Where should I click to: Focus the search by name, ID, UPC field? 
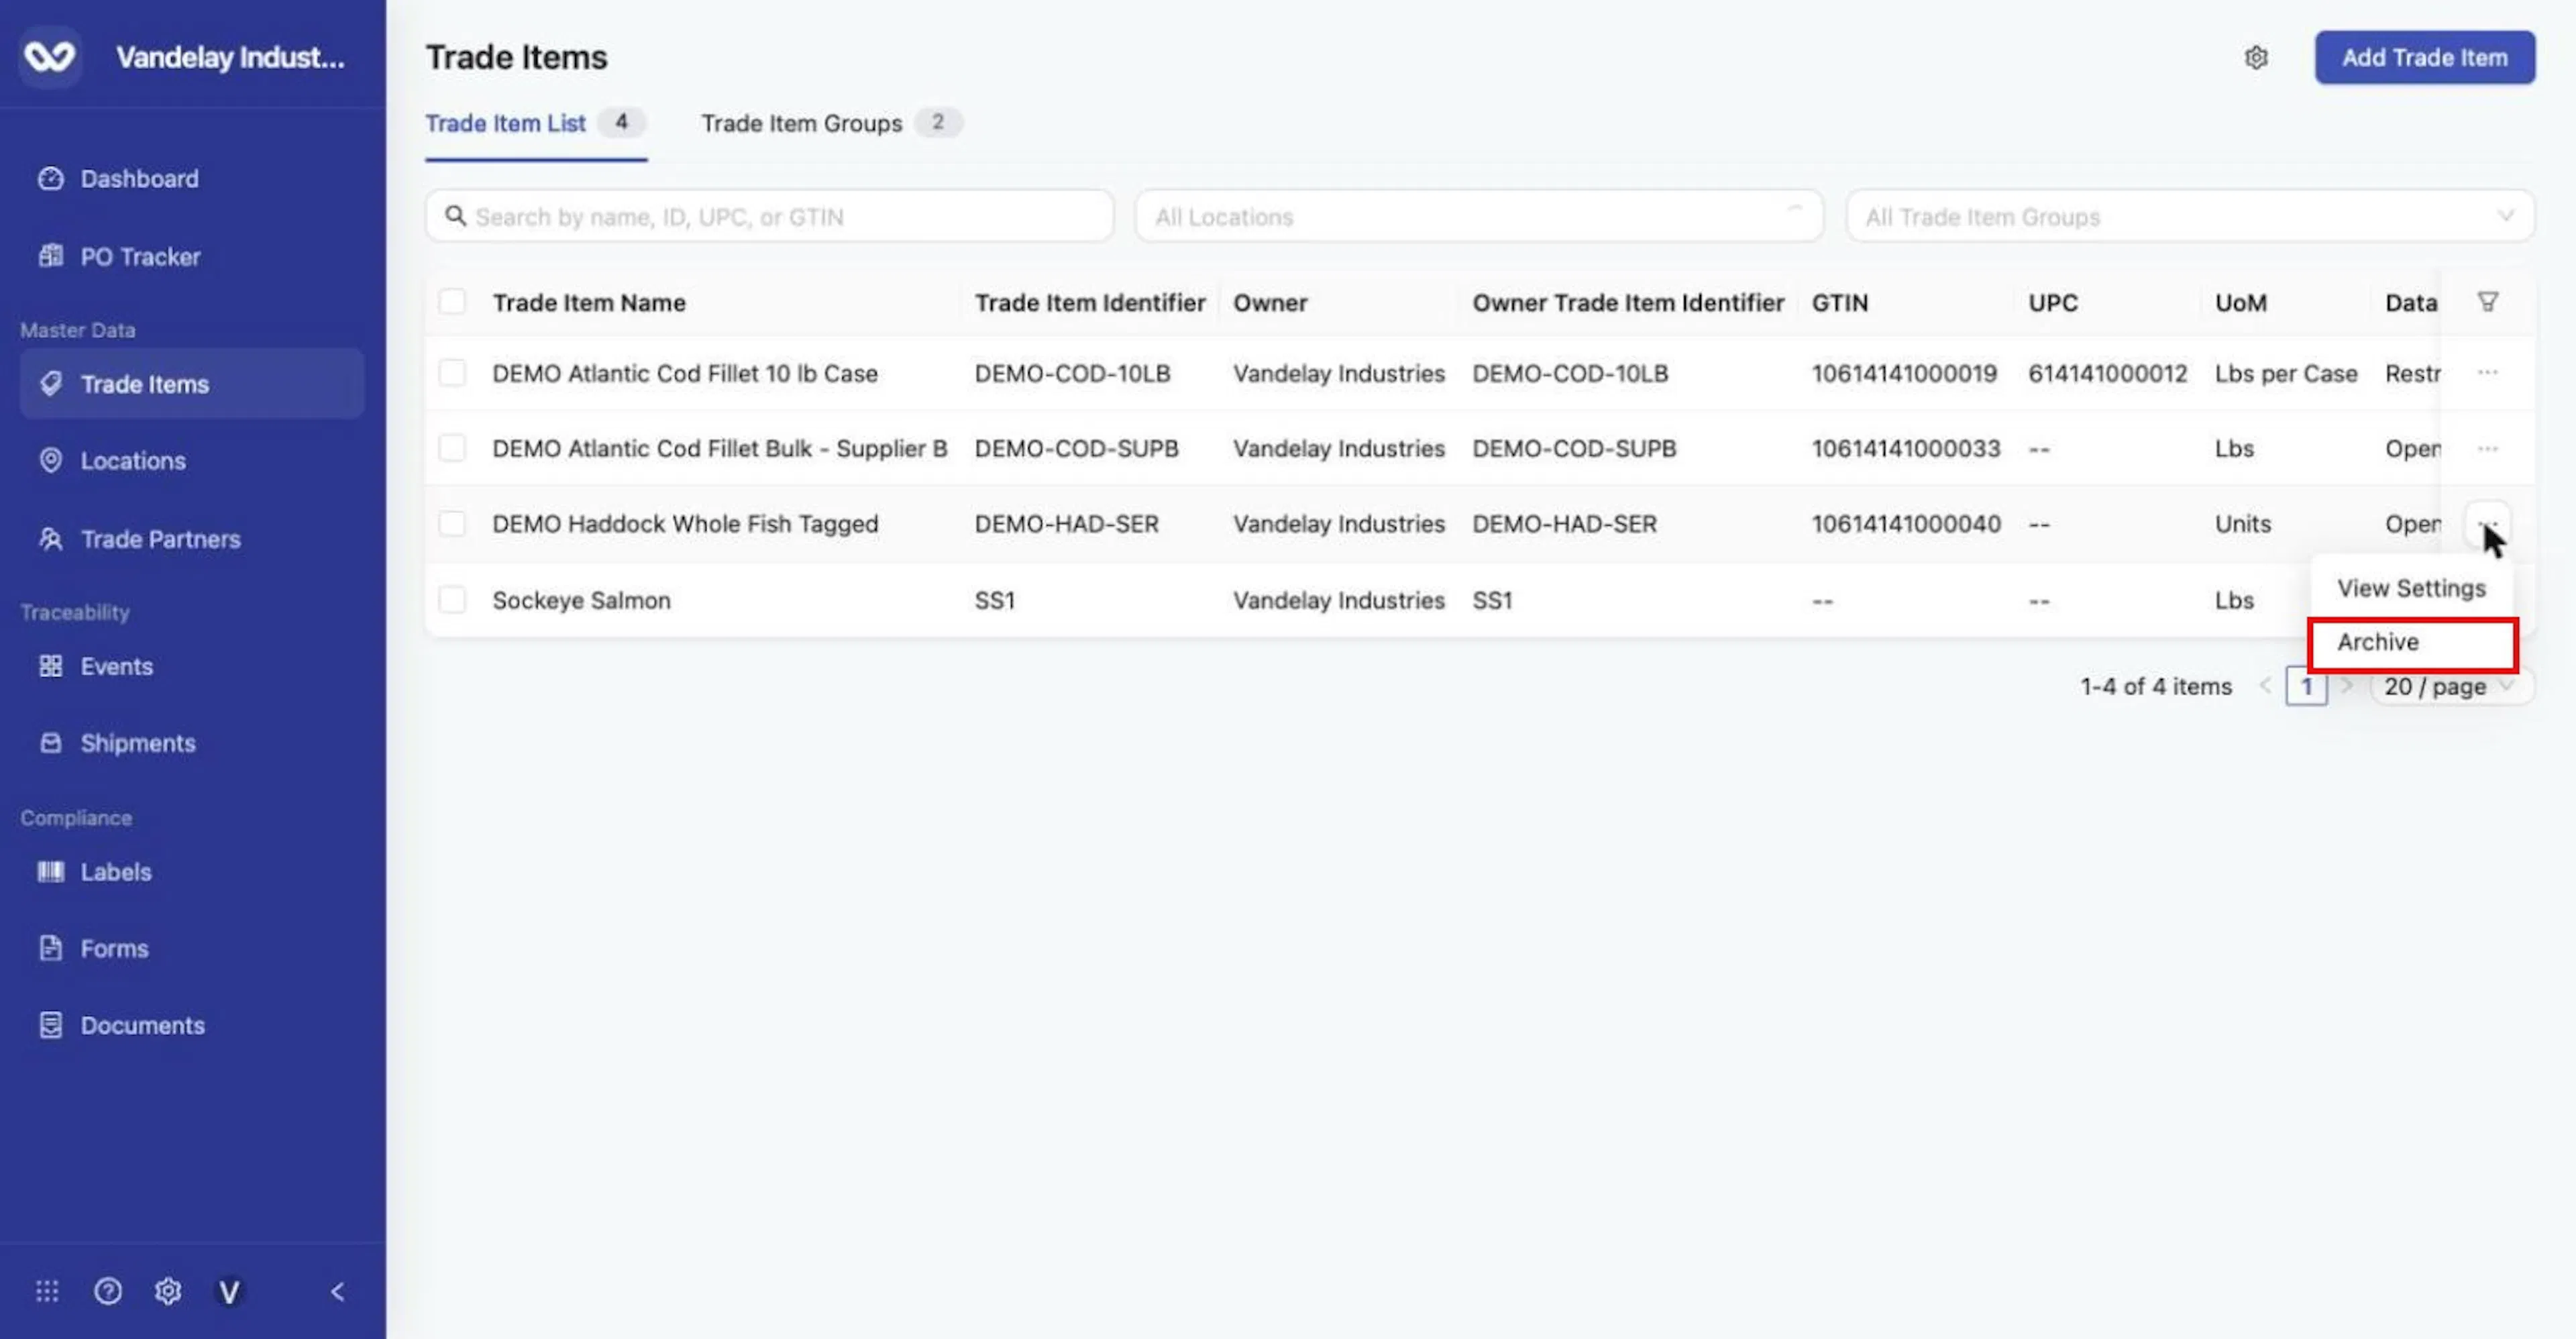769,216
